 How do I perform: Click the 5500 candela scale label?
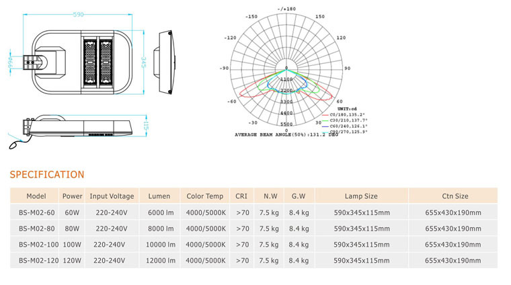click(x=286, y=124)
